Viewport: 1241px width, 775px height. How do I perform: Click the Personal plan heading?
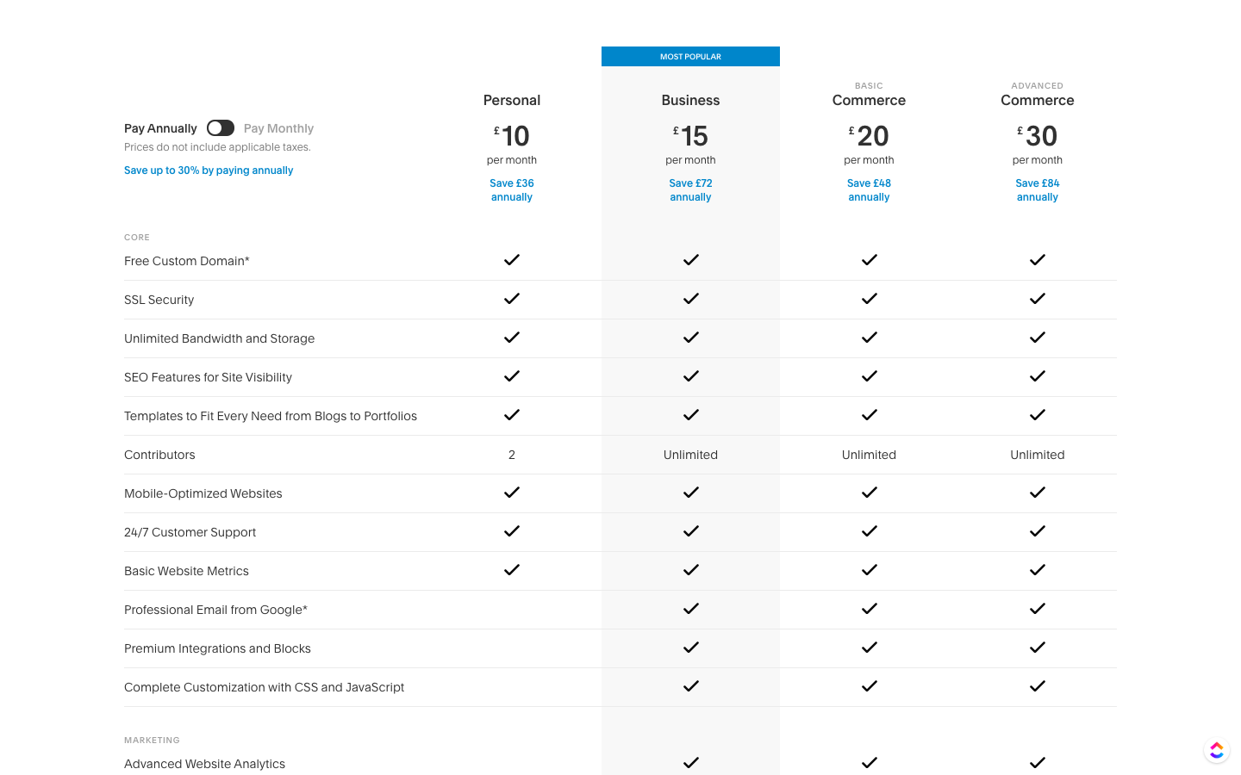[512, 101]
